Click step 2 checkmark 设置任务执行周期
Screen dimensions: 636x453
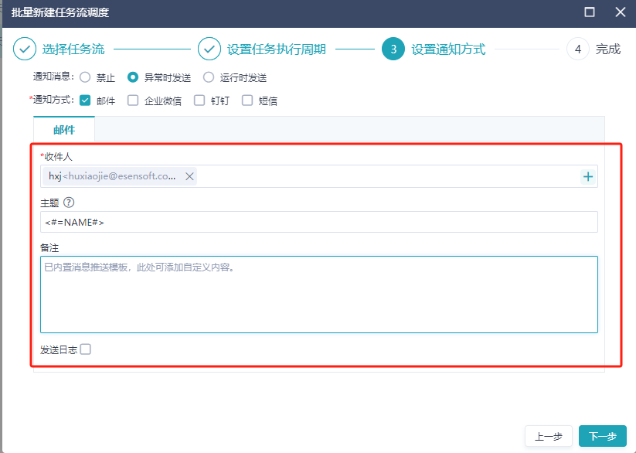pyautogui.click(x=209, y=49)
